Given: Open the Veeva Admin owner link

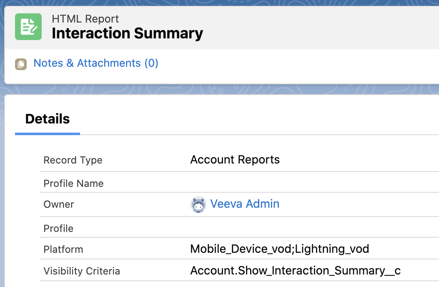Looking at the screenshot, I should pyautogui.click(x=245, y=204).
